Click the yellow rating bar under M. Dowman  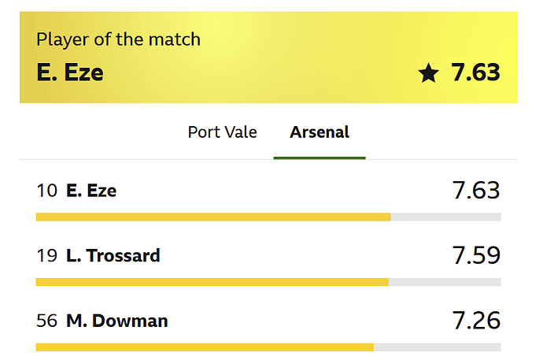click(x=205, y=347)
